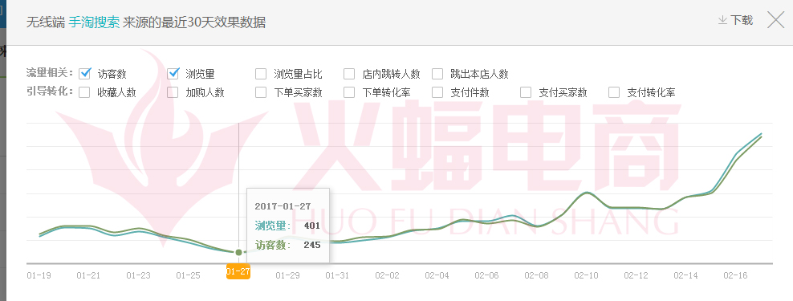793x301 pixels.
Task: Tick the 跳出本店人数 checkbox
Action: click(437, 74)
